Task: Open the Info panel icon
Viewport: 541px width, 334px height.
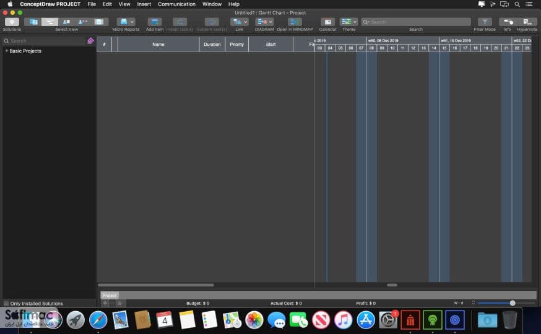Action: pyautogui.click(x=507, y=22)
